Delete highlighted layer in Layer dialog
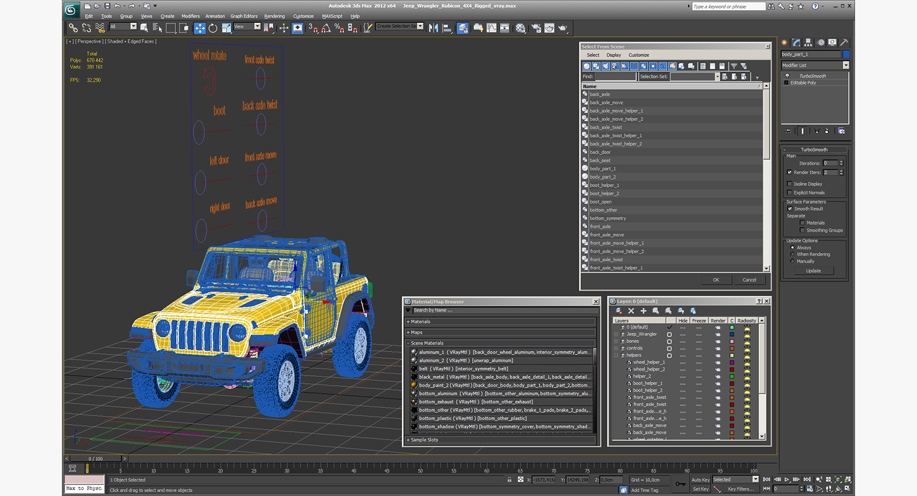The width and height of the screenshot is (917, 496). pyautogui.click(x=631, y=311)
